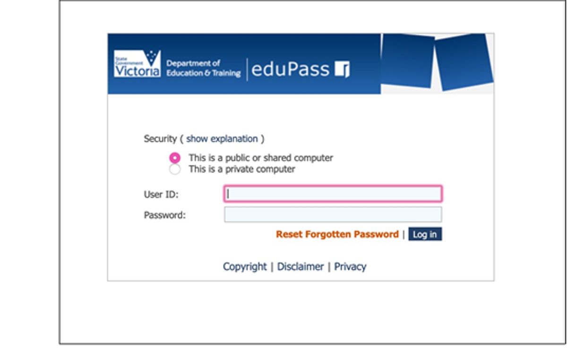Click the Department of Education & Training text

point(203,68)
